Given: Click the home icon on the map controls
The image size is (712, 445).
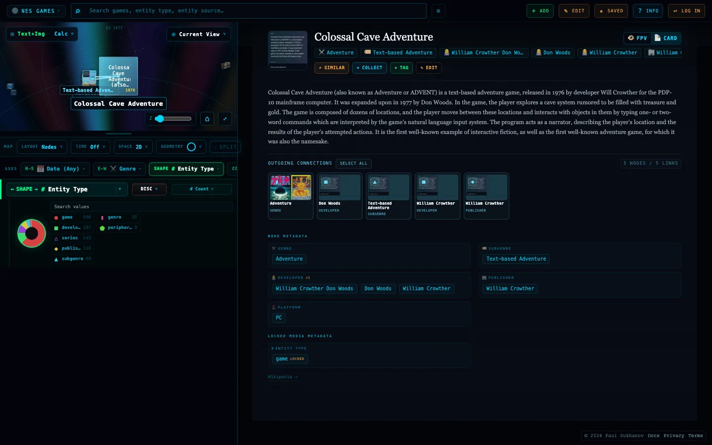Looking at the screenshot, I should 207,119.
